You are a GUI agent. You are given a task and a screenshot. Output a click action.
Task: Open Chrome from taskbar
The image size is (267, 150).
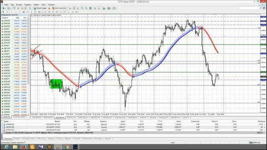(67, 147)
